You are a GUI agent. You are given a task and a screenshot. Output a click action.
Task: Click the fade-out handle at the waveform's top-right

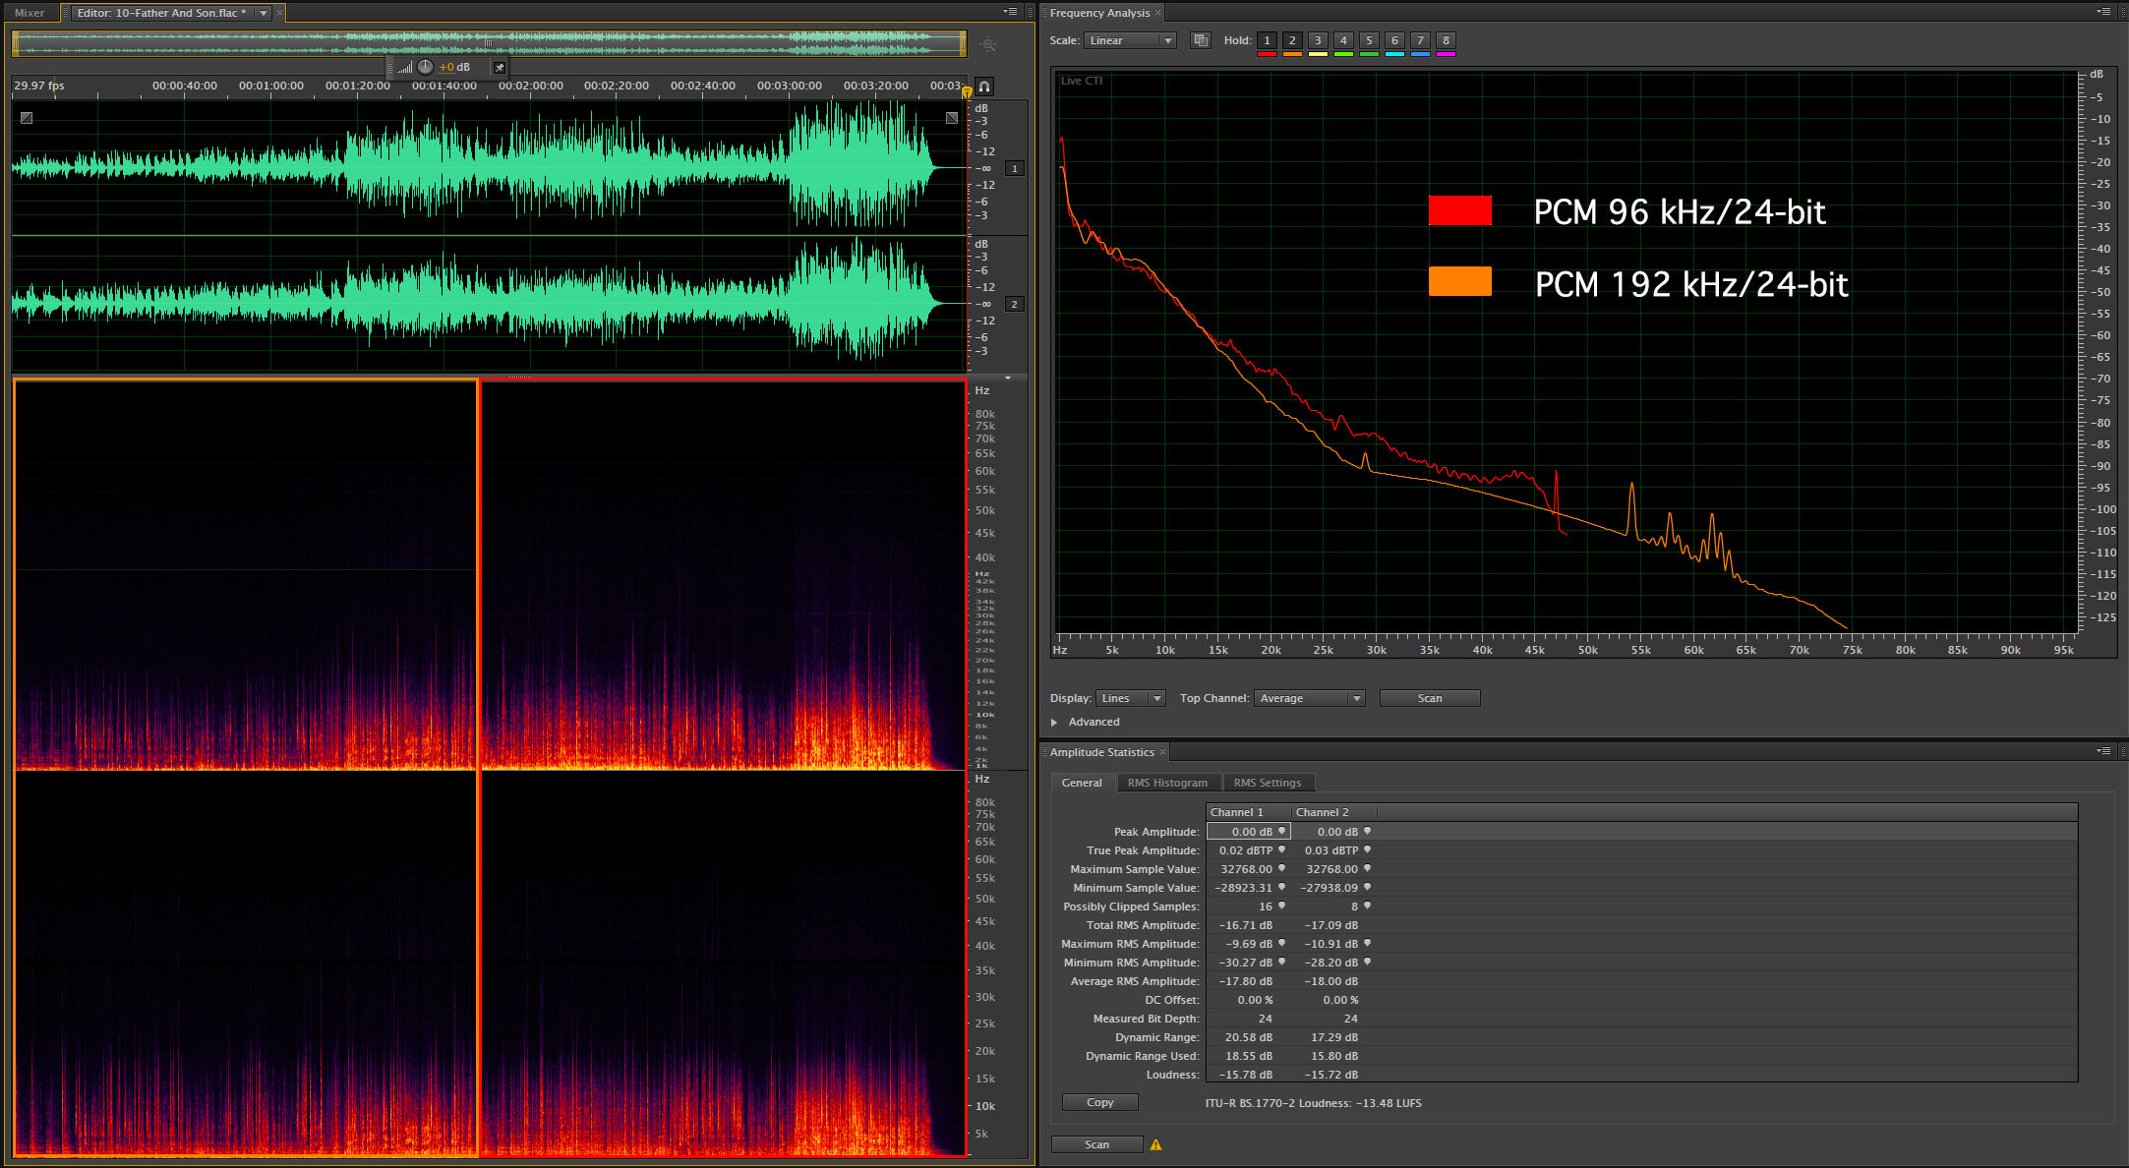[952, 118]
